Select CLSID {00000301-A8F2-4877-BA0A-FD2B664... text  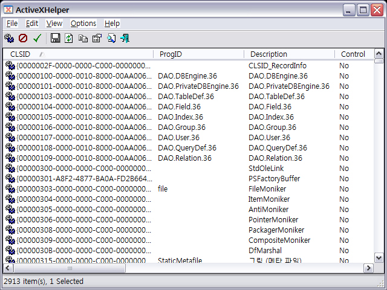pos(84,179)
